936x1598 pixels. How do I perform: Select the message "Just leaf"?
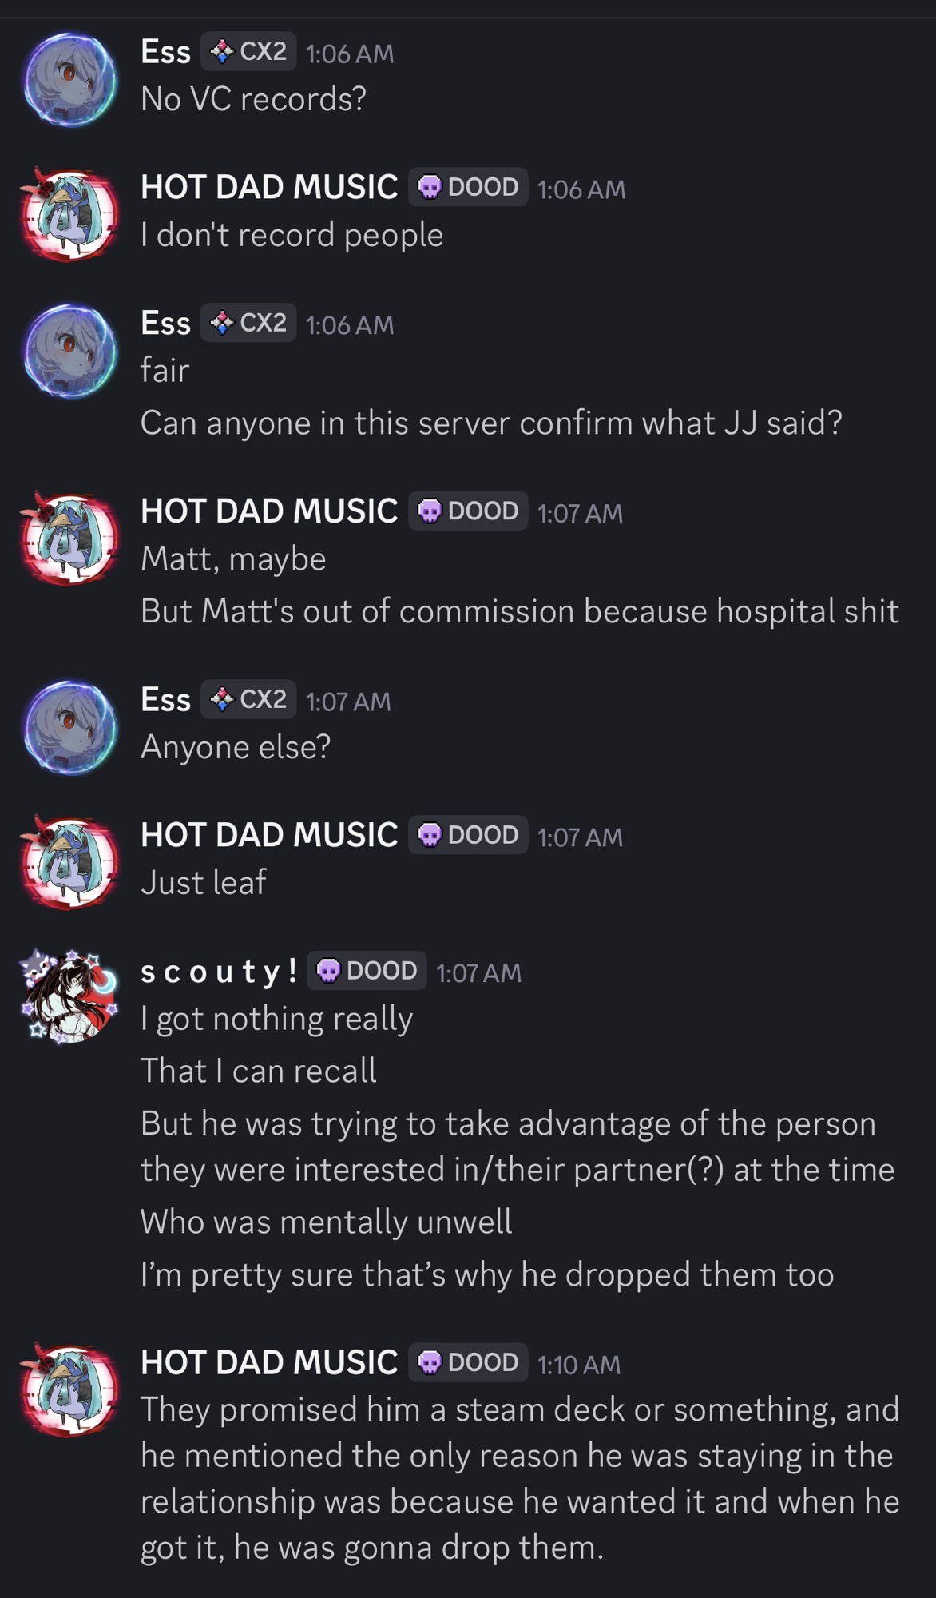tap(204, 883)
